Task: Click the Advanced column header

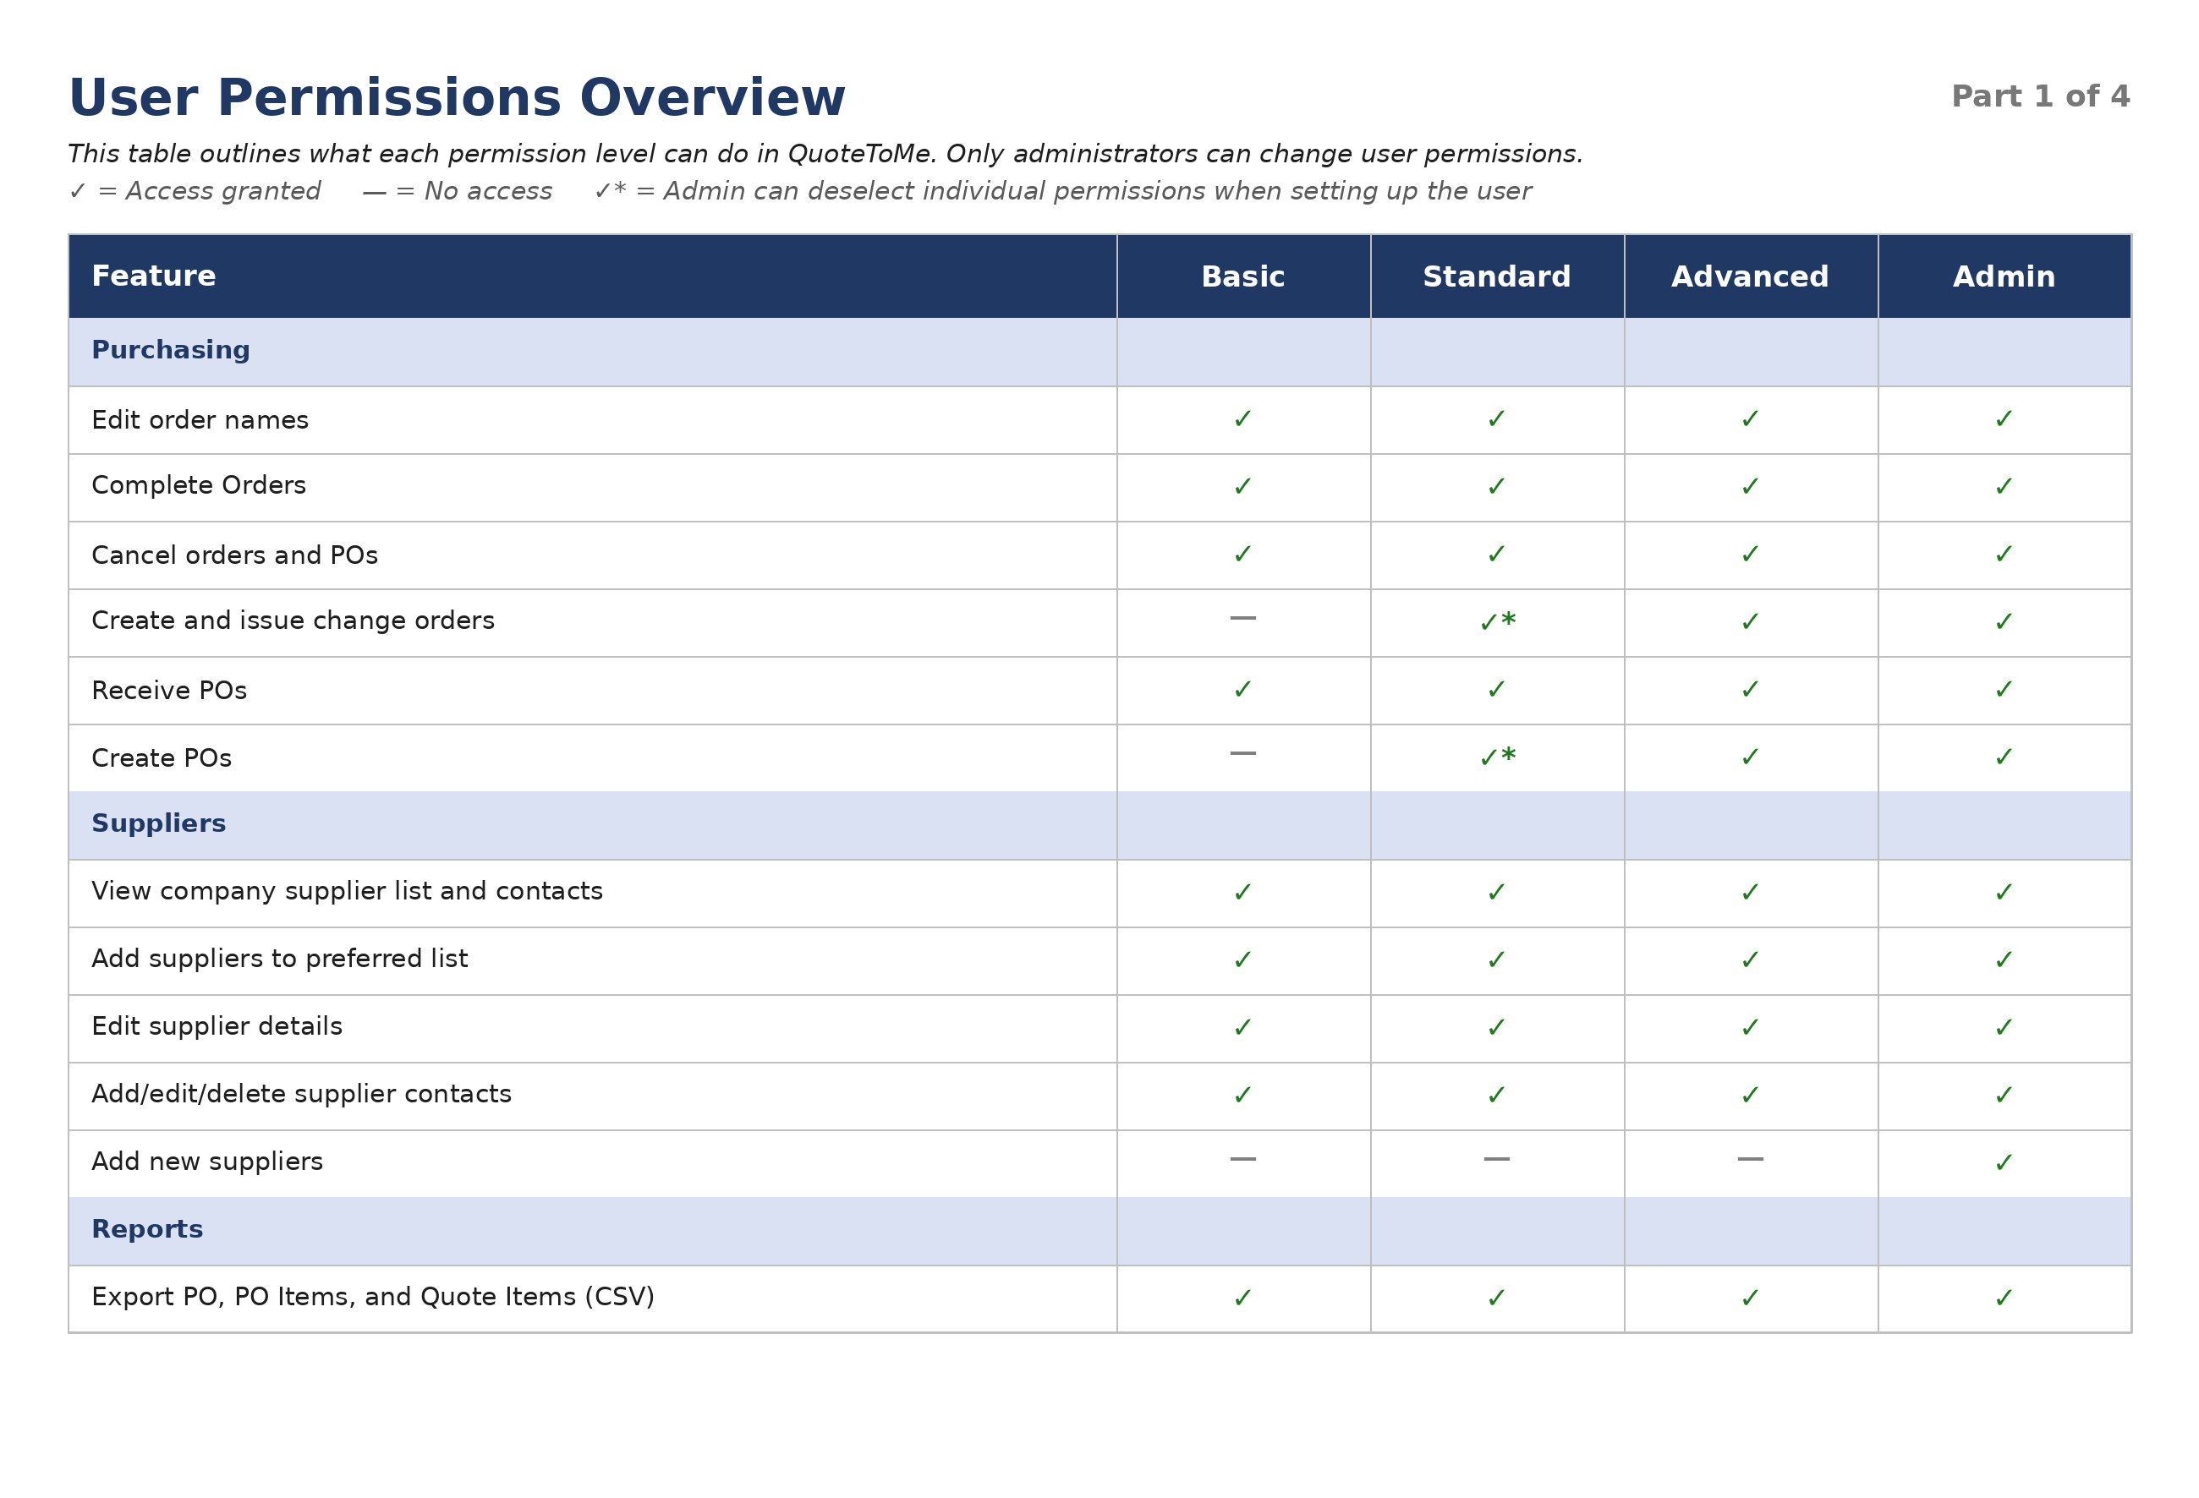Action: tap(1750, 276)
